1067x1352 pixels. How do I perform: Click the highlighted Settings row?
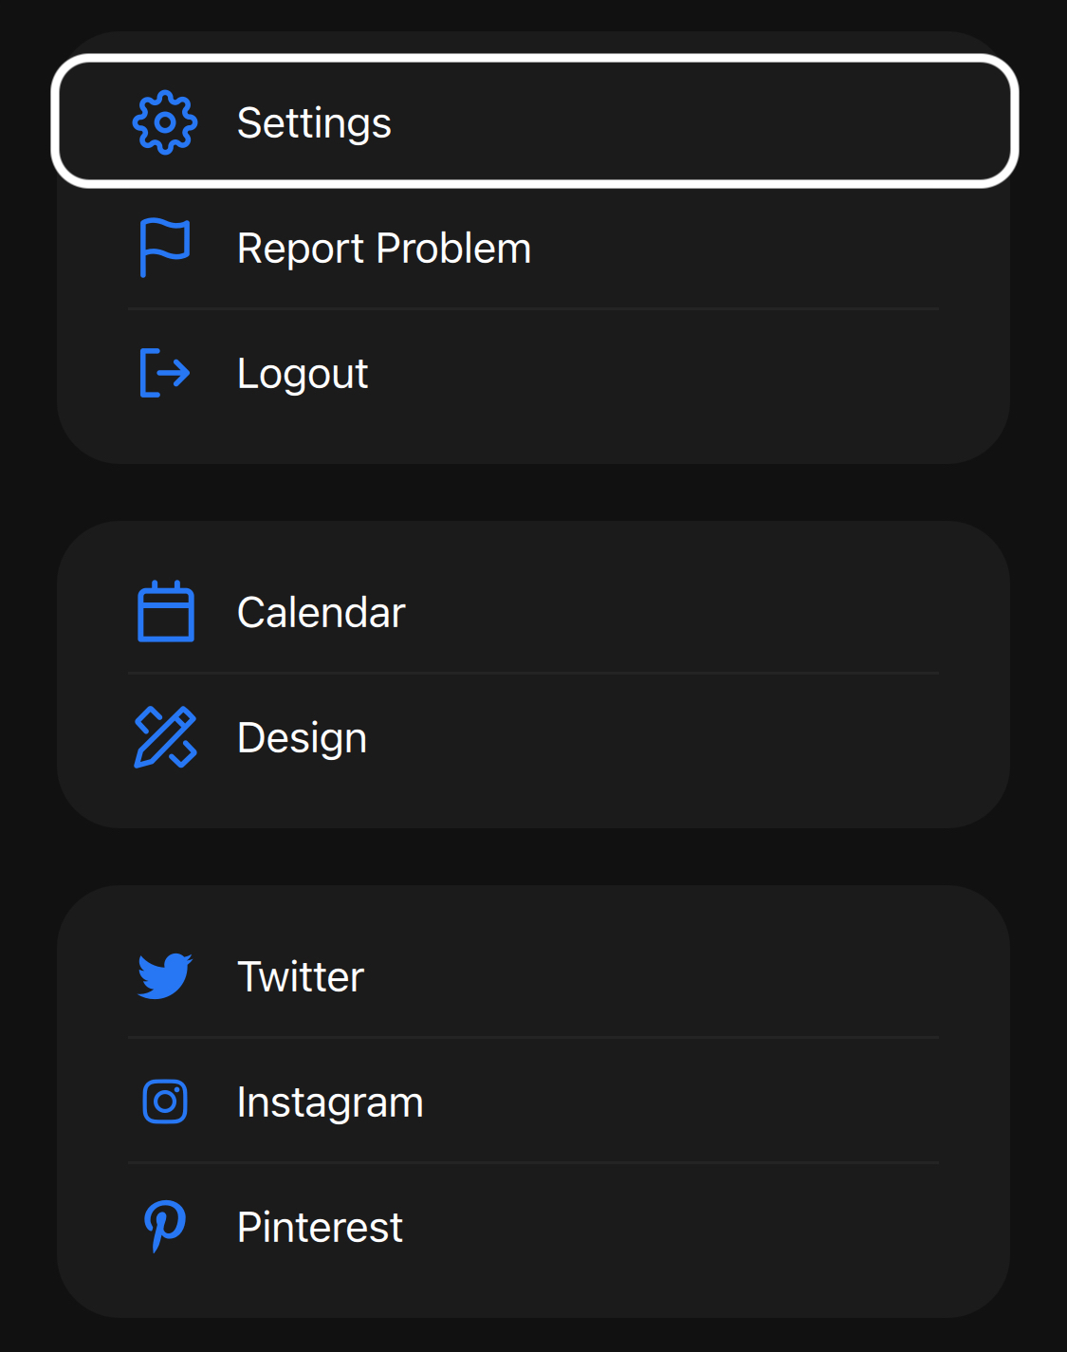pyautogui.click(x=533, y=121)
